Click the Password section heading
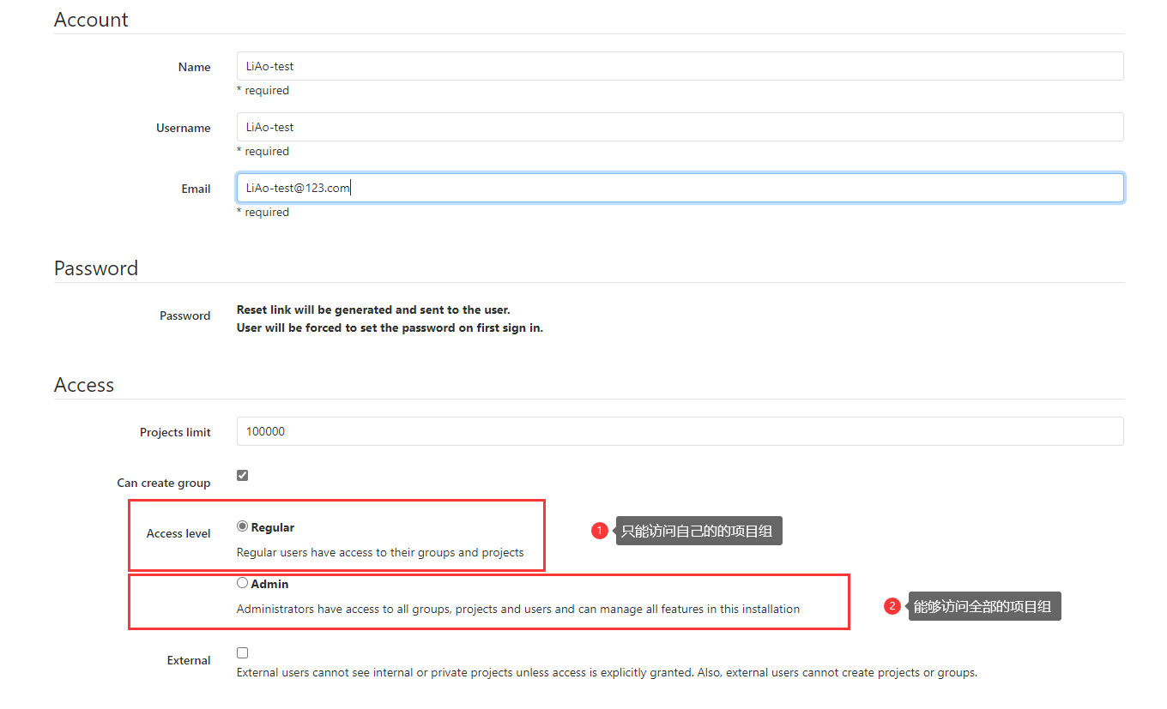Viewport: 1167px width, 709px height. click(96, 268)
